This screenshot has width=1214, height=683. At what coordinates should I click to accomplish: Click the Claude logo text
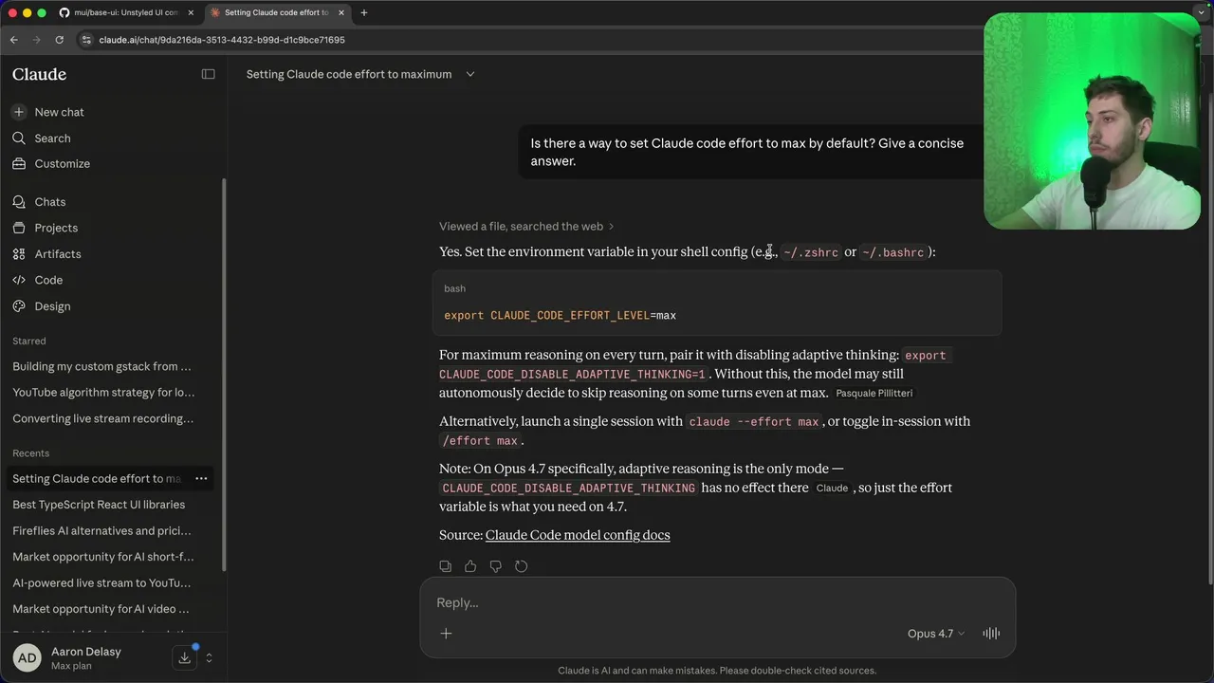pyautogui.click(x=39, y=74)
